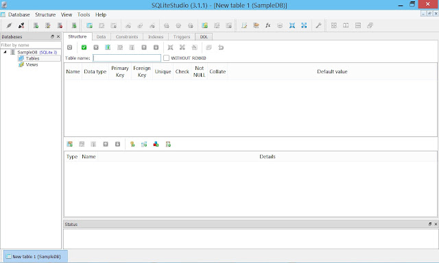This screenshot has width=439, height=263.
Task: Open the Help menu
Action: coord(101,14)
